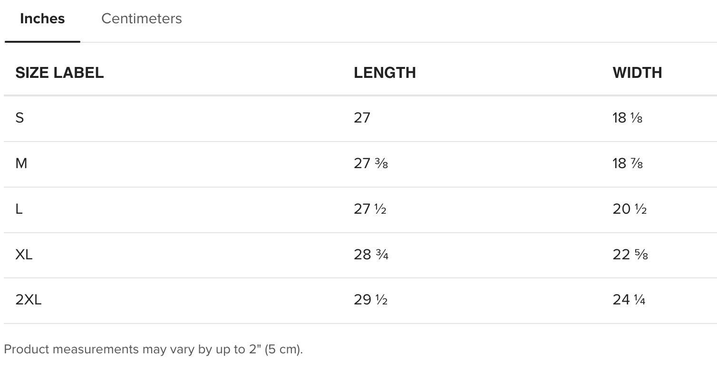Pick the 2XL size row label
Screen dimensions: 717x379
coord(29,300)
